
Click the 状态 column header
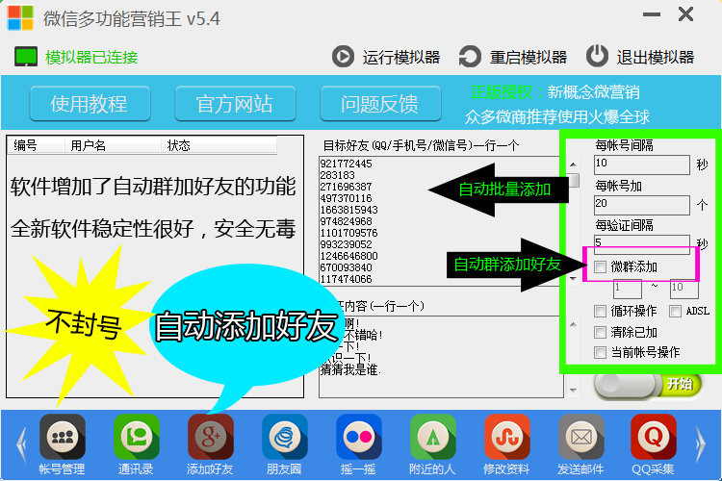click(219, 145)
